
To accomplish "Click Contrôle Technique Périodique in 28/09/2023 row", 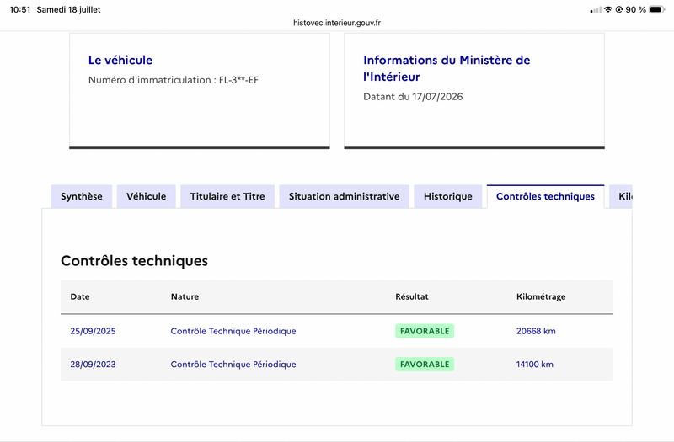I will (233, 365).
